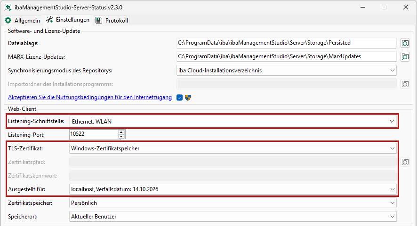Open the Zertifikatspeicher dropdown

[233, 203]
